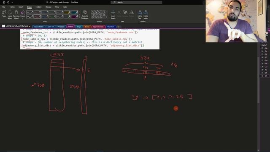Screen dimensions: 270x152
Task: Open the Quick Notes section tab
Action: [39, 27]
